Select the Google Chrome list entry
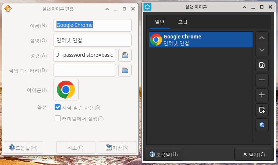278x165 pixels. tap(201, 40)
